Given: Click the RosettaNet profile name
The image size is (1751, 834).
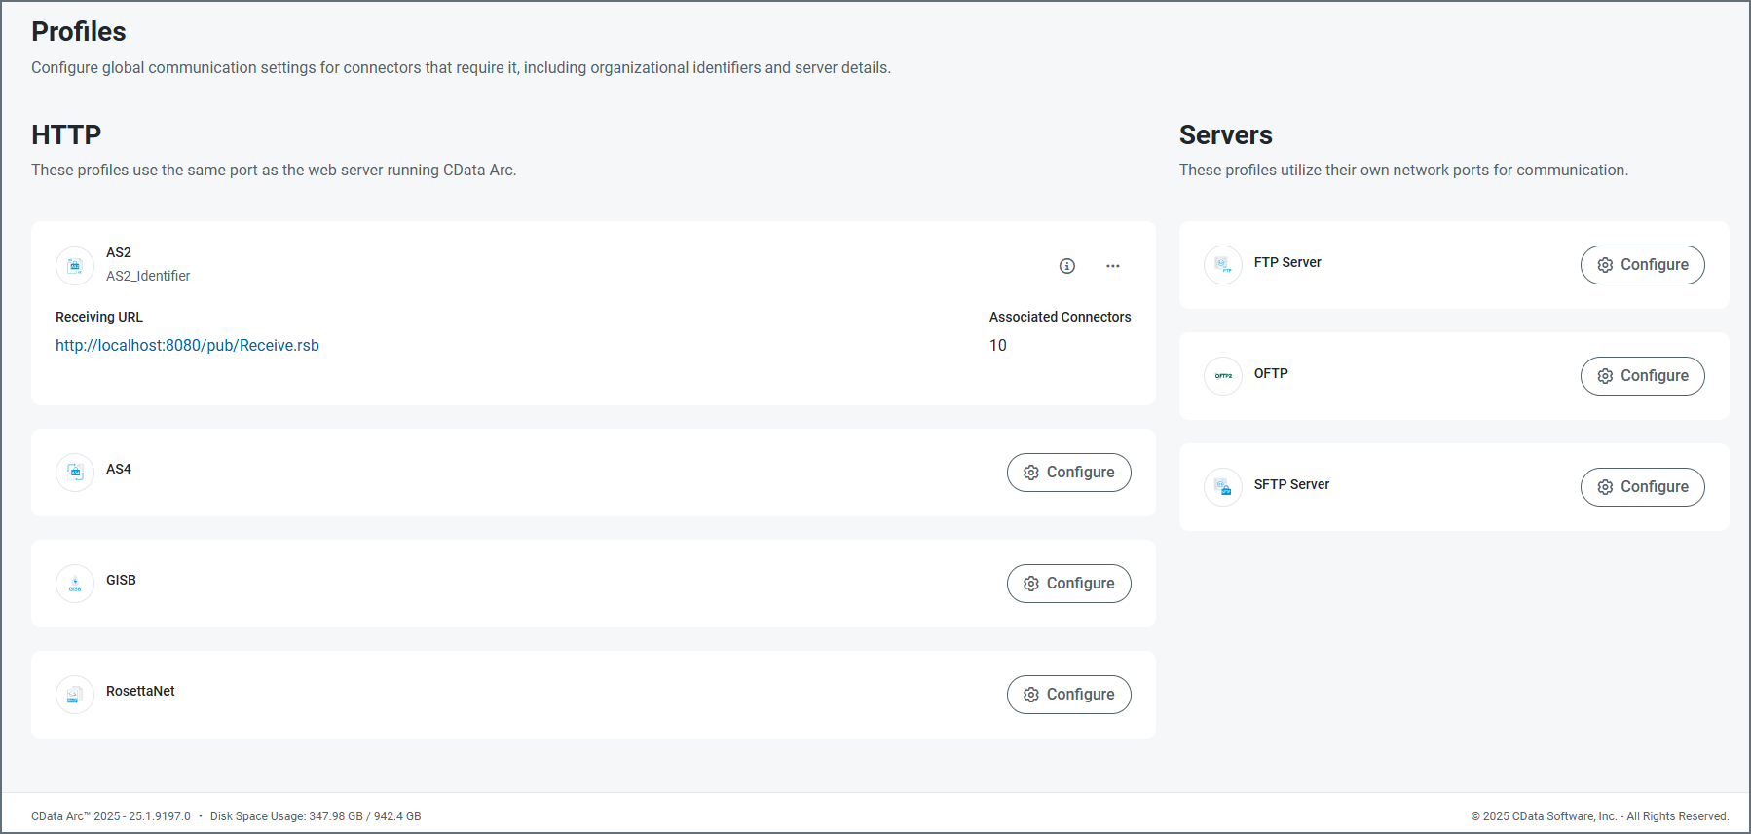Looking at the screenshot, I should pos(140,691).
